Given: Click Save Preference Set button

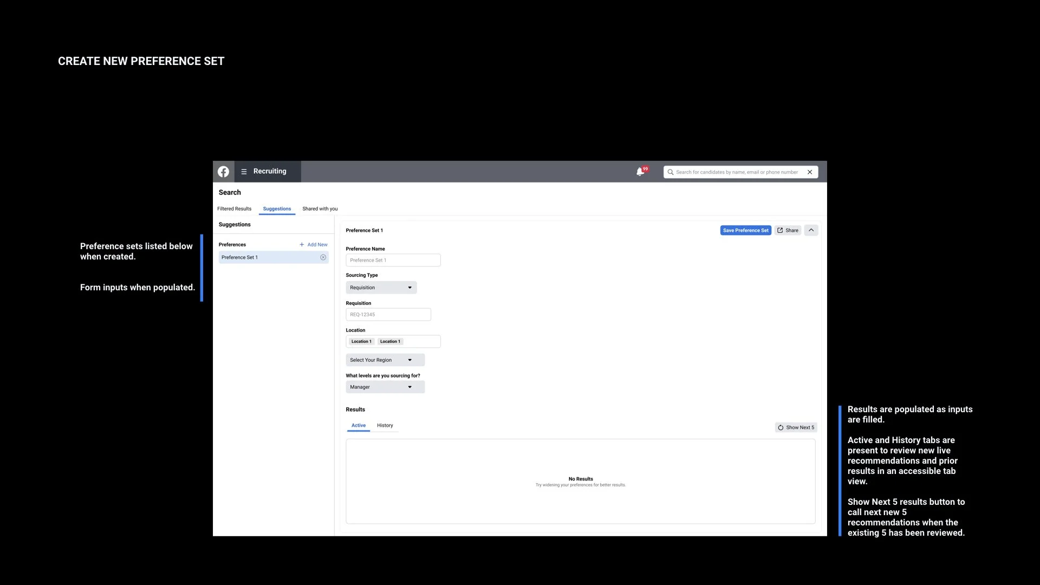Looking at the screenshot, I should click(745, 230).
